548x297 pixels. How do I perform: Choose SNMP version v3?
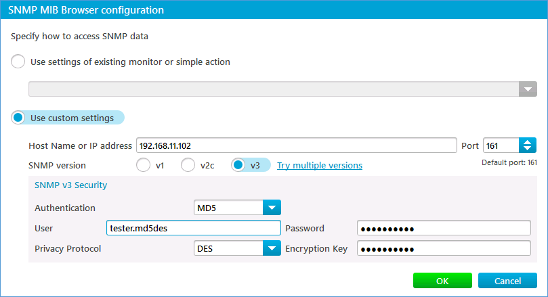(x=238, y=165)
